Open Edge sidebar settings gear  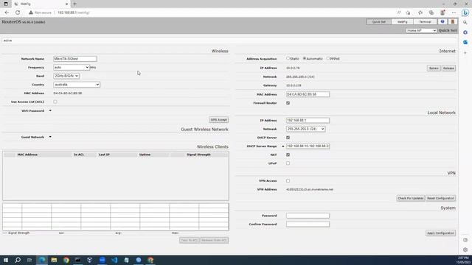point(465,250)
